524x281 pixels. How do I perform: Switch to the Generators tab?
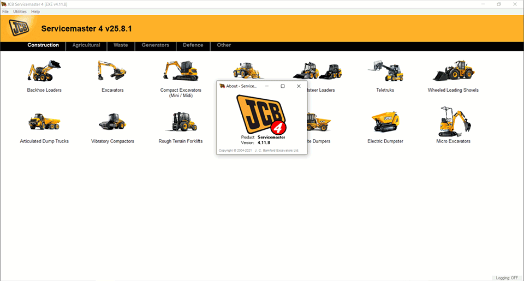tap(156, 45)
